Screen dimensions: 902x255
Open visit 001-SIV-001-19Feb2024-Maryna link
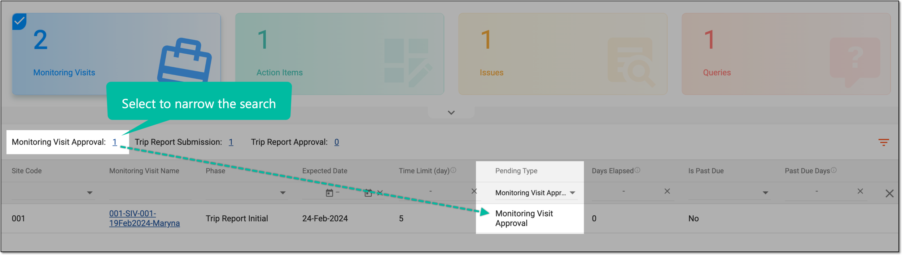pyautogui.click(x=144, y=219)
